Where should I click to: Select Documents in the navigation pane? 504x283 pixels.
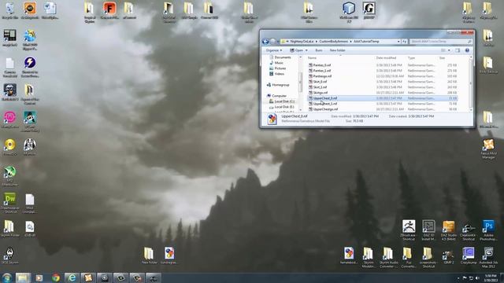pos(282,57)
